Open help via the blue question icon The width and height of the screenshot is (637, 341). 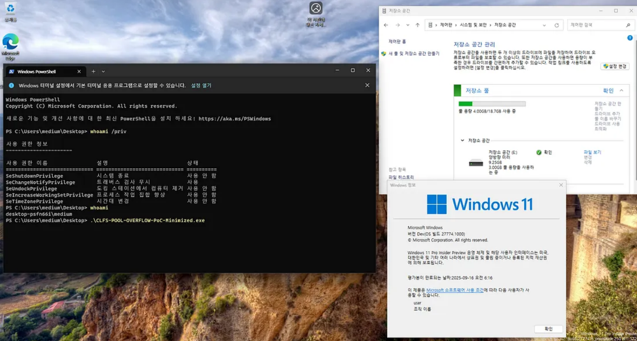point(630,38)
